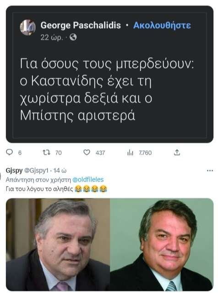Click the 70 retweets count
Image resolution: width=218 pixels, height=295 pixels.
[59, 153]
